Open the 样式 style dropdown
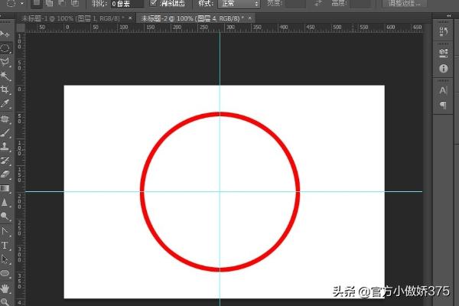The image size is (459, 306). (239, 4)
